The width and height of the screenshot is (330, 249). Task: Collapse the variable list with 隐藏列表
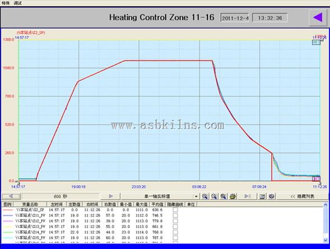(x=302, y=196)
